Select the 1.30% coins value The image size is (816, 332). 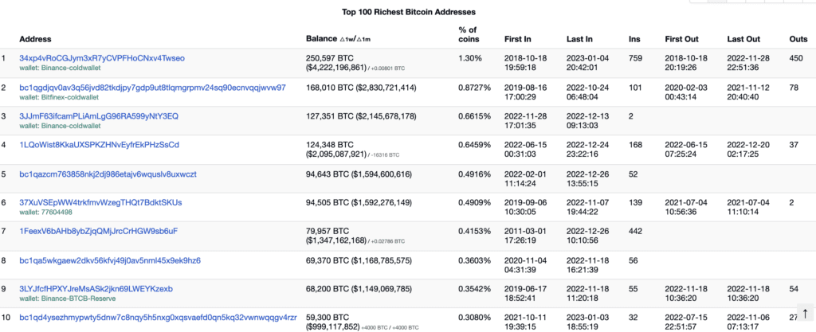point(470,58)
